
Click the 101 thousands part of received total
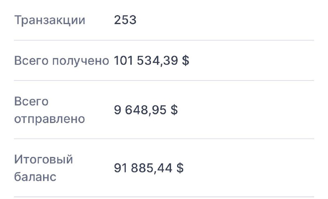123,61
